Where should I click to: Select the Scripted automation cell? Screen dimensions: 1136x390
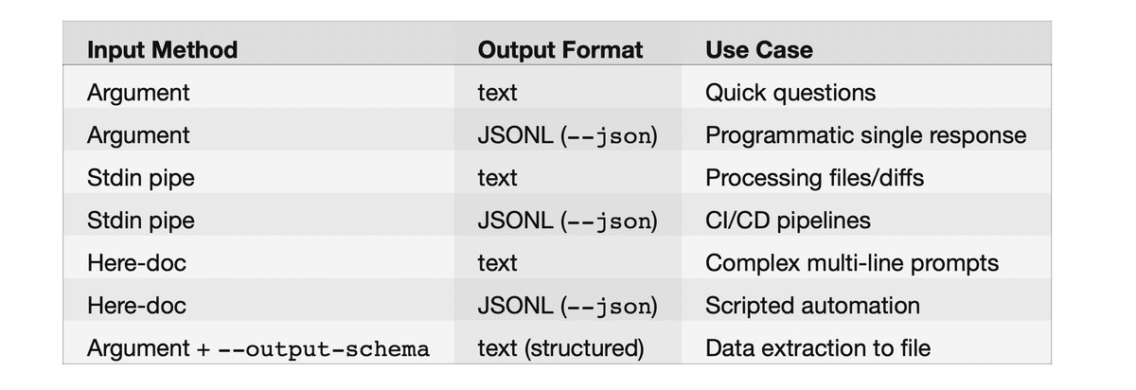[x=812, y=306]
